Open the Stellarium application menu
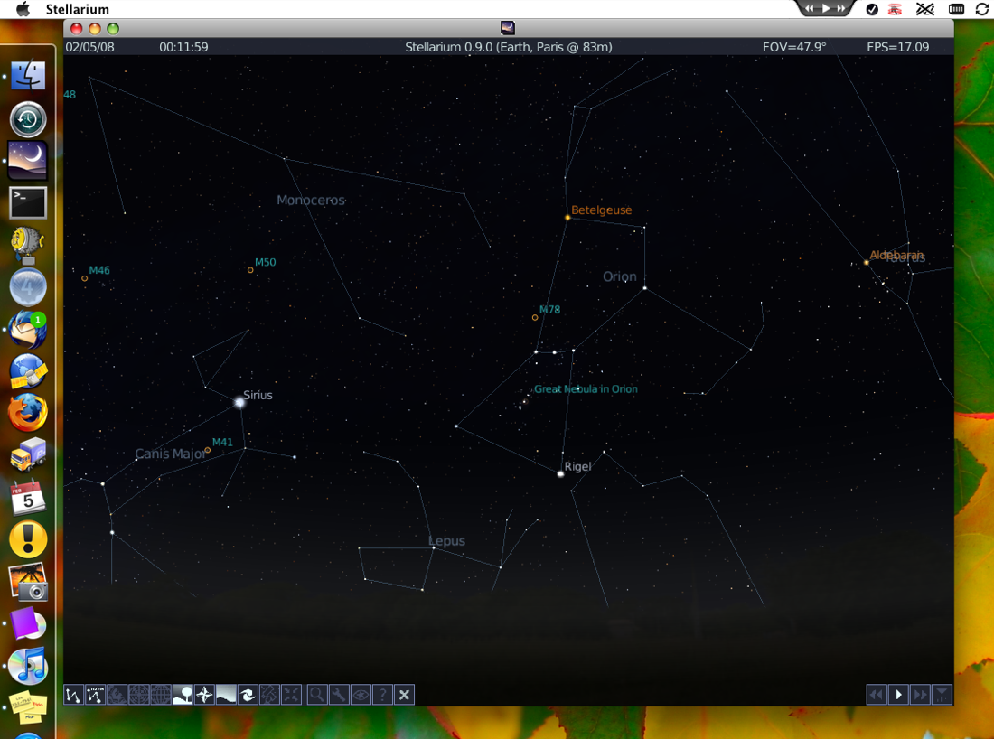The width and height of the screenshot is (994, 739). [x=78, y=9]
